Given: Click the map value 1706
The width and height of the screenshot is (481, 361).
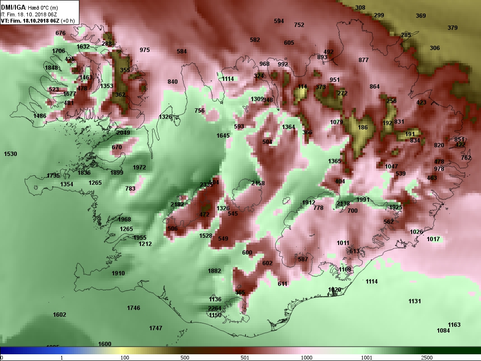Looking at the screenshot, I should click(x=58, y=51).
